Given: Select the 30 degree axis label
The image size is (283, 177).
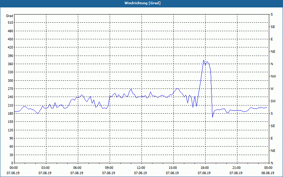Looking at the screenshot, I should point(11,155).
